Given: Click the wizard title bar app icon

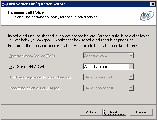Looking at the screenshot, I should [4, 4].
